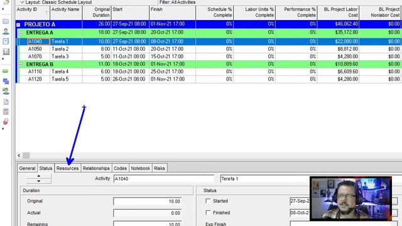Open the Reports notebook icon in sidebar
Image resolution: width=402 pixels, height=226 pixels.
(x=6, y=41)
